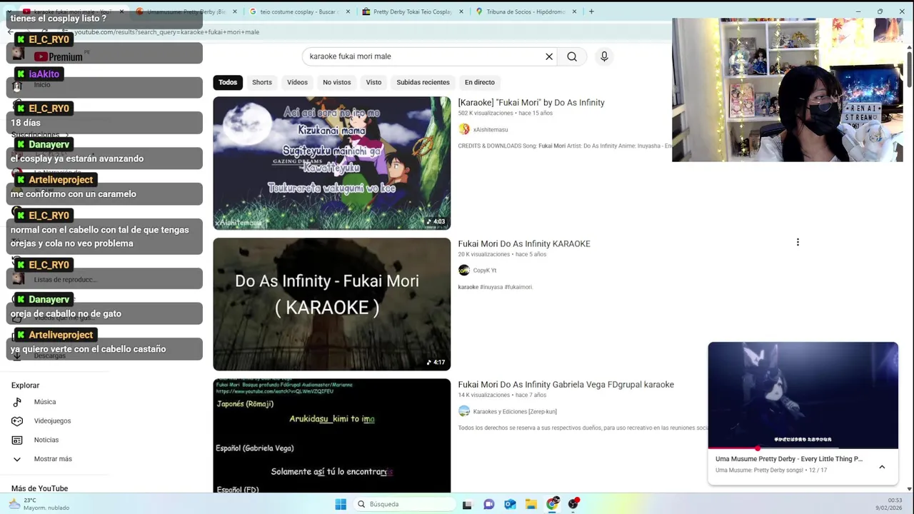Open 'Fukai Mori Do As Infinity KARAOKE' title
This screenshot has width=914, height=514.
tap(524, 243)
